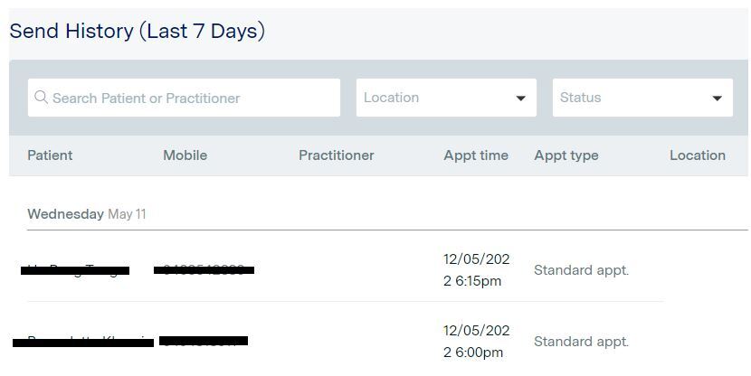Click the Location dropdown arrow

[x=520, y=99]
